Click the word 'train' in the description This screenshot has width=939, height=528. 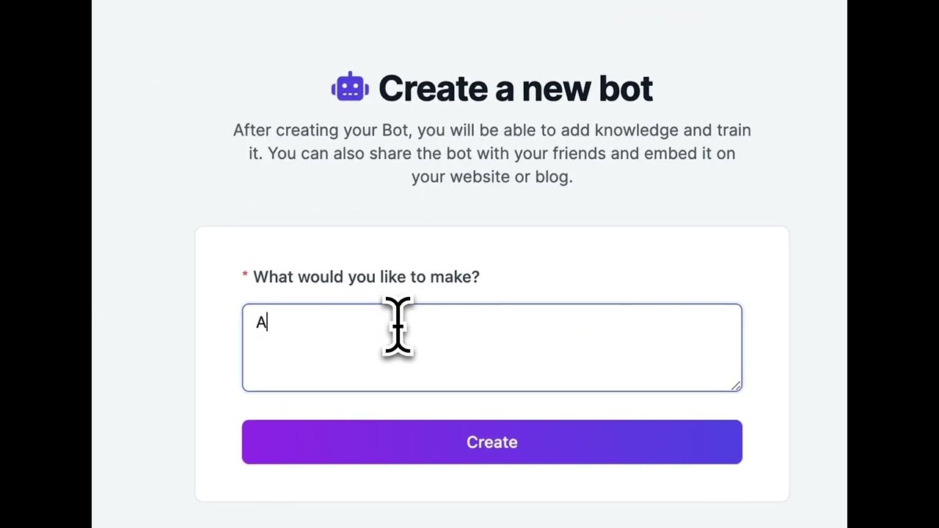(732, 130)
